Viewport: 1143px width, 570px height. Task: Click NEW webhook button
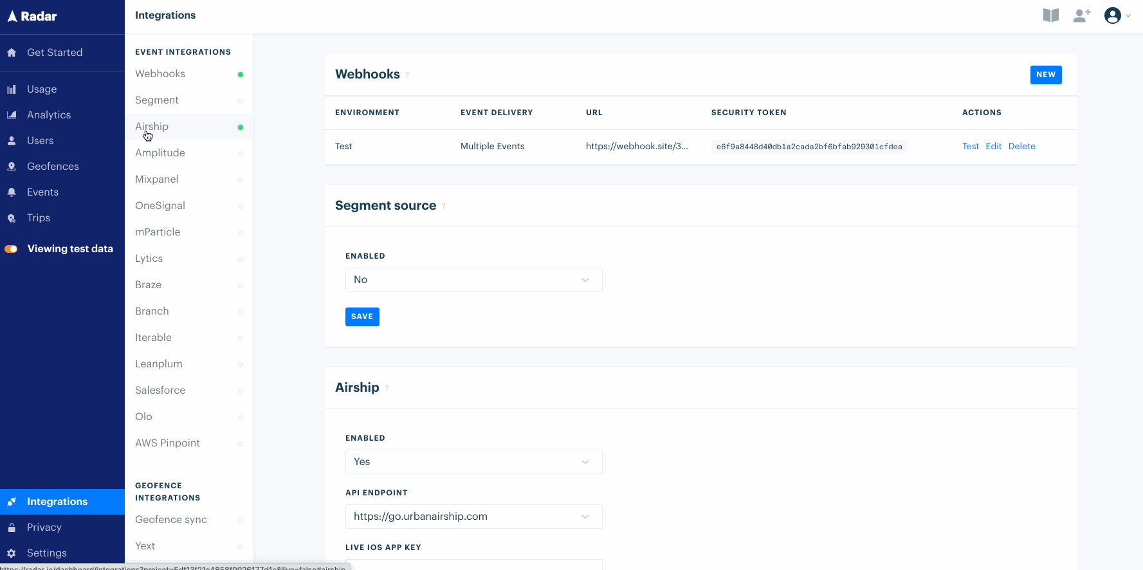click(1046, 75)
